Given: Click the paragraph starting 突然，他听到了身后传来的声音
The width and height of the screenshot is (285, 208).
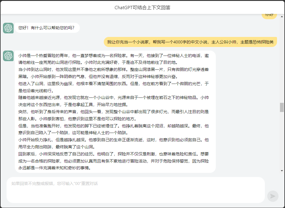Looking at the screenshot, I should pyautogui.click(x=114, y=115).
